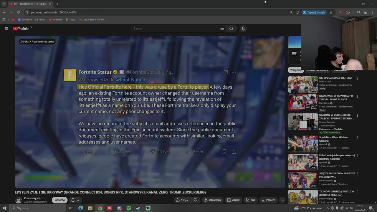Image resolution: width=377 pixels, height=212 pixels.
Task: Open File Explorer from the taskbar
Action: click(90, 208)
